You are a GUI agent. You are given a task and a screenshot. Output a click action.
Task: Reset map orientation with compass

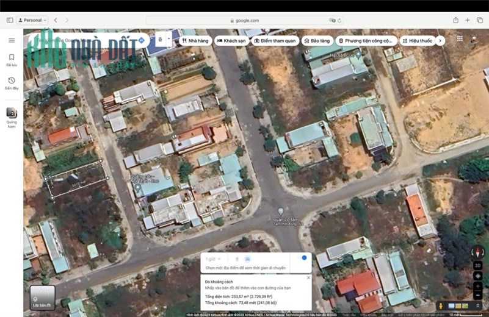[x=477, y=252]
